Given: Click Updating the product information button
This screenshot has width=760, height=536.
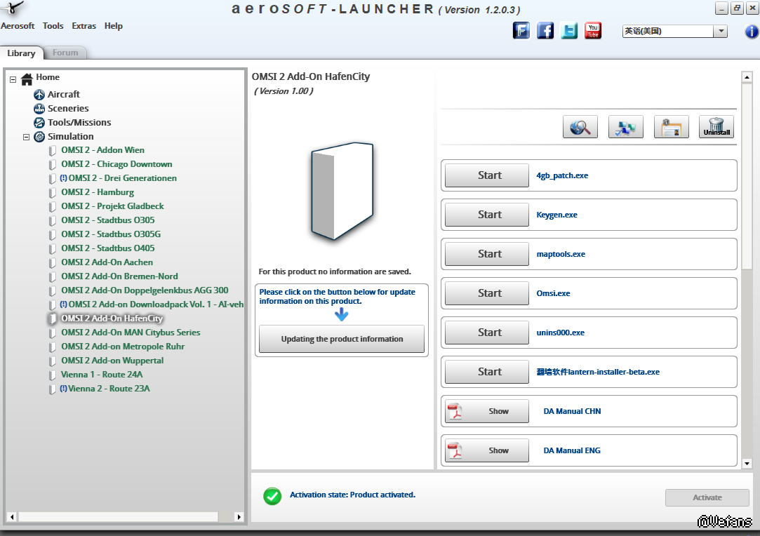Looking at the screenshot, I should coord(342,339).
